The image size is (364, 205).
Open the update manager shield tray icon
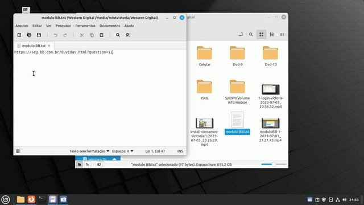pos(324,200)
